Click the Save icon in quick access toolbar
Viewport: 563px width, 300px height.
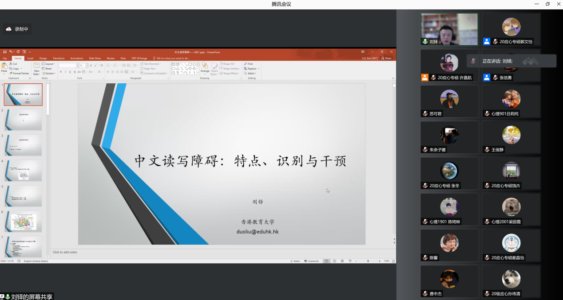coord(5,52)
